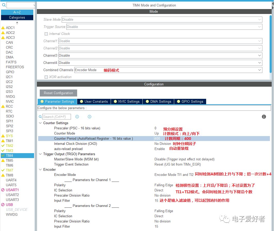Click the sidebar sort up/down arrows
This screenshot has width=274, height=231.
pyautogui.click(x=17, y=23)
